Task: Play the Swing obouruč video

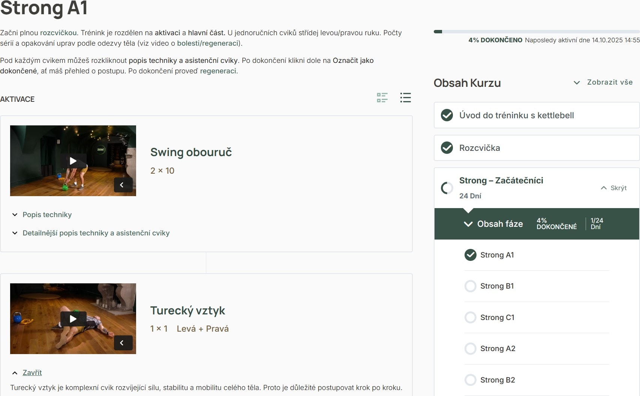Action: click(73, 161)
